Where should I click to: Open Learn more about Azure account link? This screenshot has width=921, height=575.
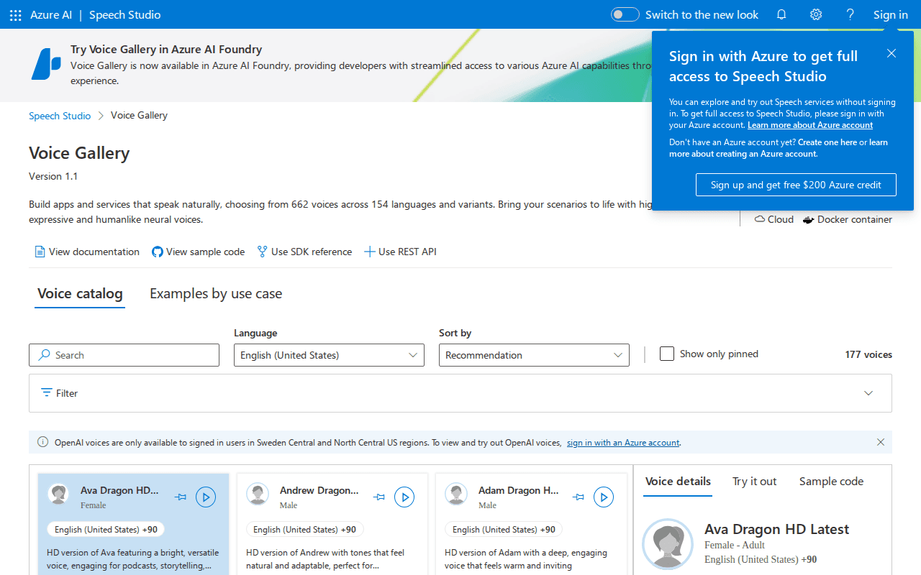click(810, 125)
